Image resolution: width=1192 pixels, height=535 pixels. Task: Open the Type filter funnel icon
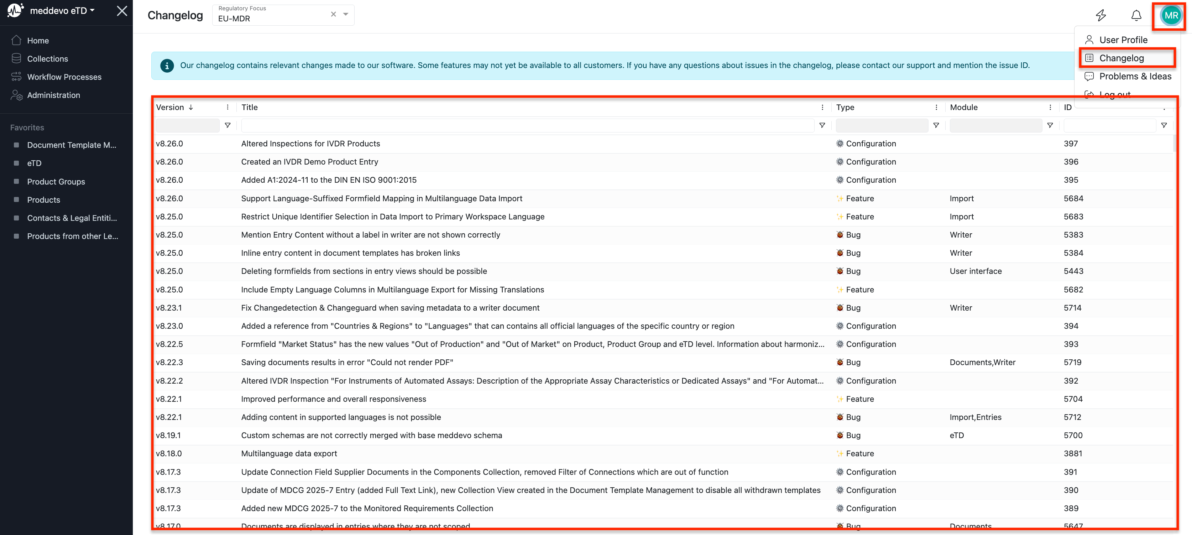pyautogui.click(x=936, y=125)
